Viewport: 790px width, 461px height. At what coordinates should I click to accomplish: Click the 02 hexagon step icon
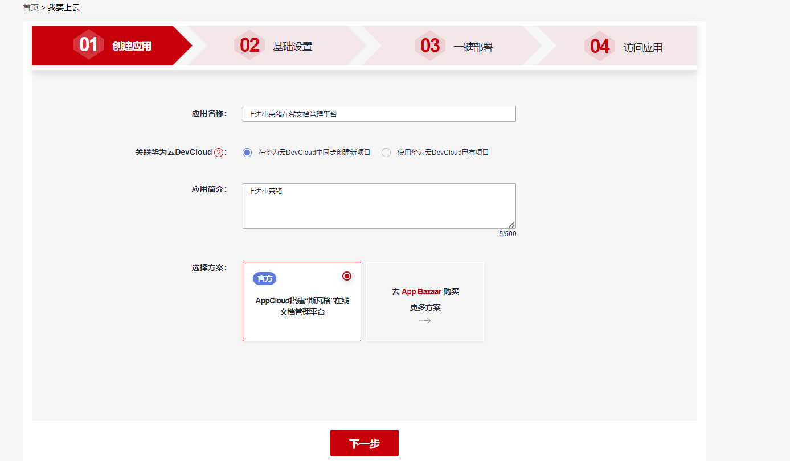[x=249, y=45]
